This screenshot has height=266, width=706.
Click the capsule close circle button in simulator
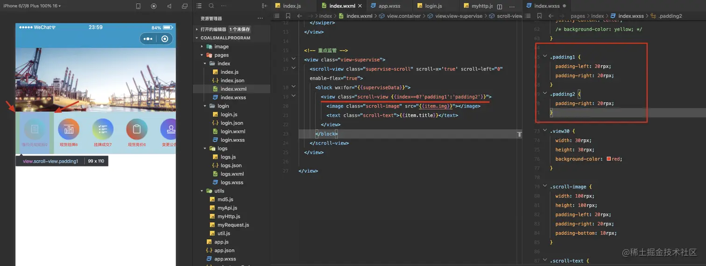pos(164,39)
